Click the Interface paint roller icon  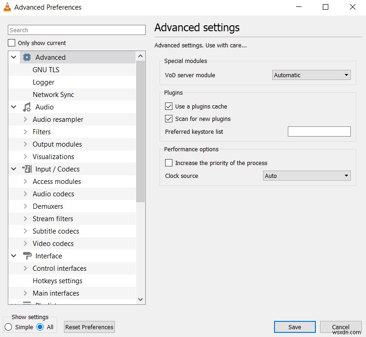(x=27, y=256)
